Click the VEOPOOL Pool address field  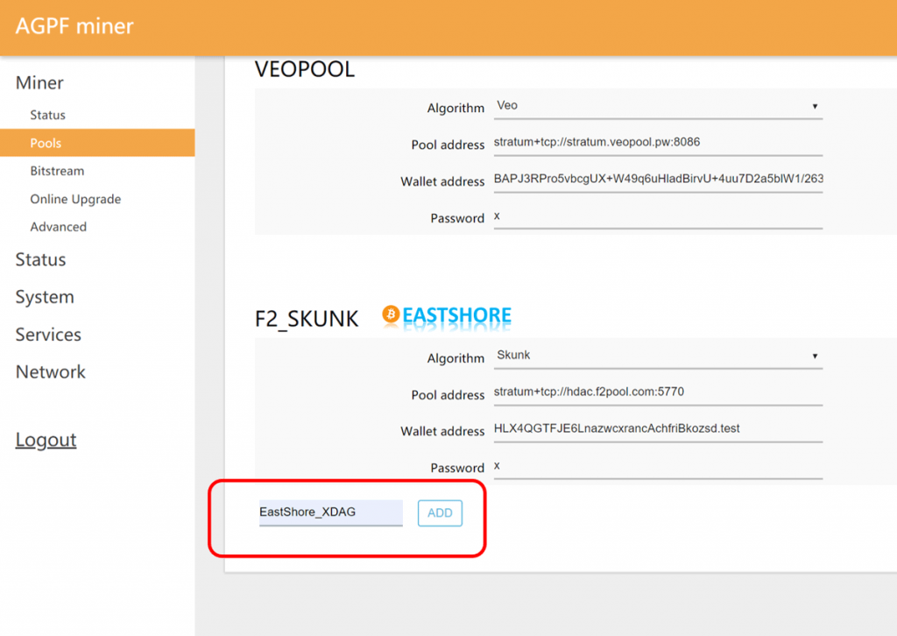pos(657,142)
